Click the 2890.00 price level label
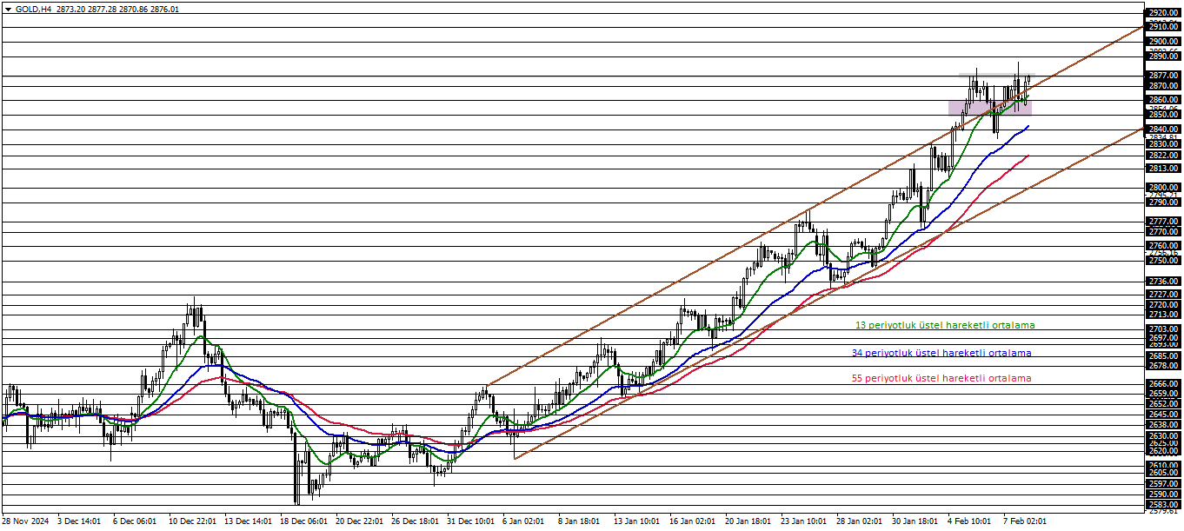The image size is (1184, 531). click(1163, 56)
